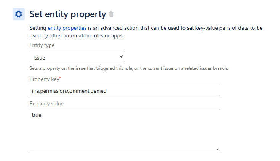Click the helper text under Entity type
Viewport: 280px width, 161px height.
(x=129, y=68)
